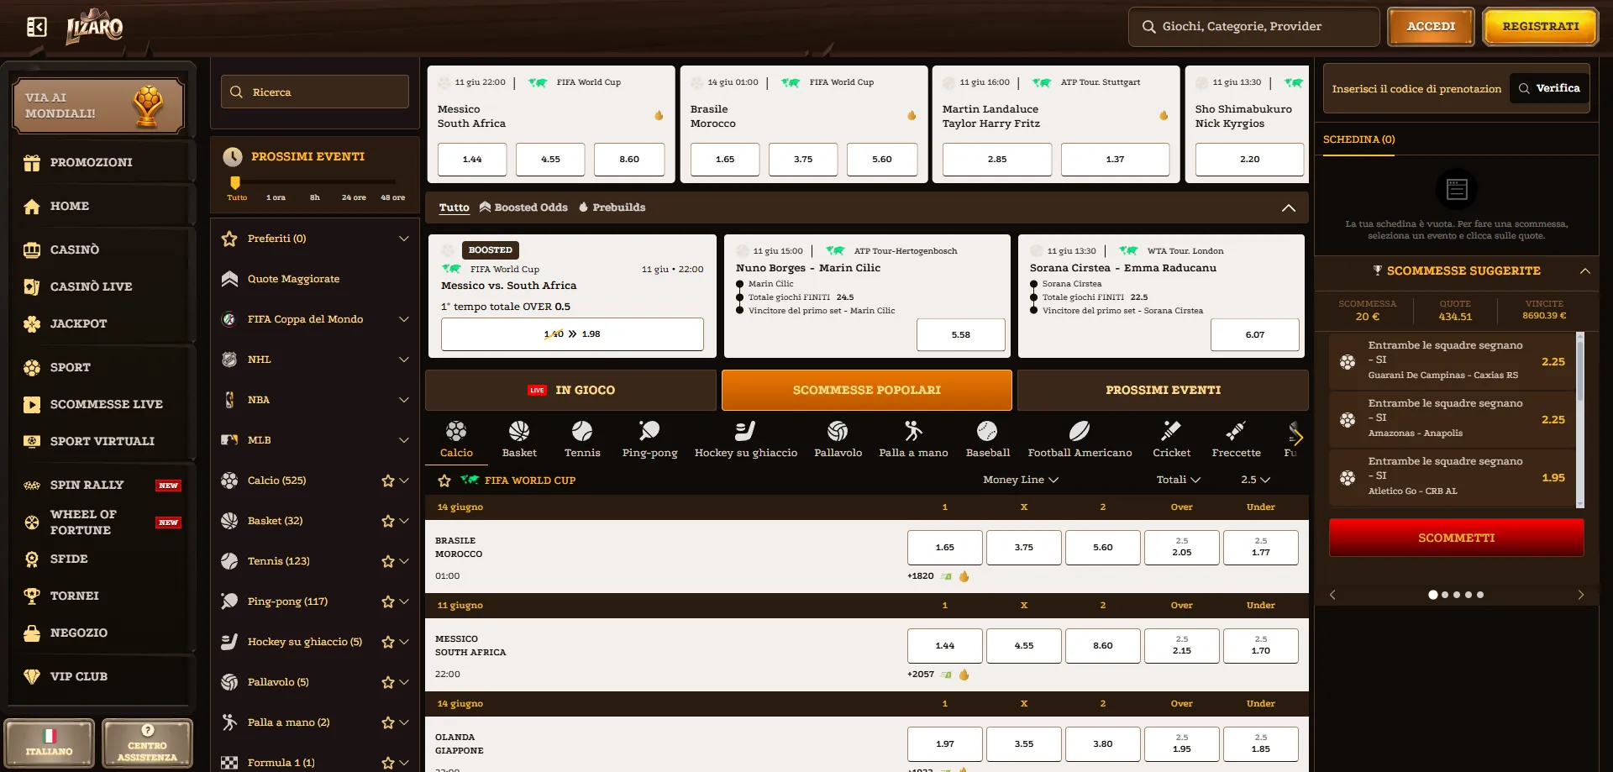Image resolution: width=1613 pixels, height=772 pixels.
Task: Open Totali market dropdown
Action: 1179,480
